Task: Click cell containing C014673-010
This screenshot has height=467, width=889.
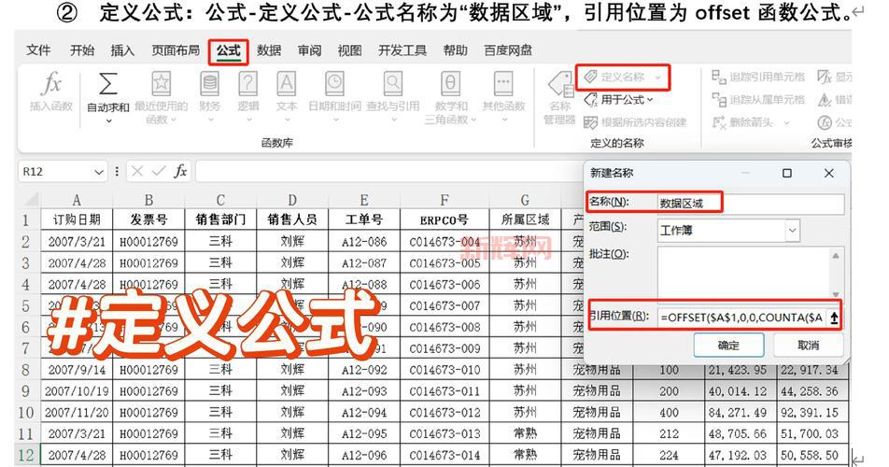Action: 444,370
